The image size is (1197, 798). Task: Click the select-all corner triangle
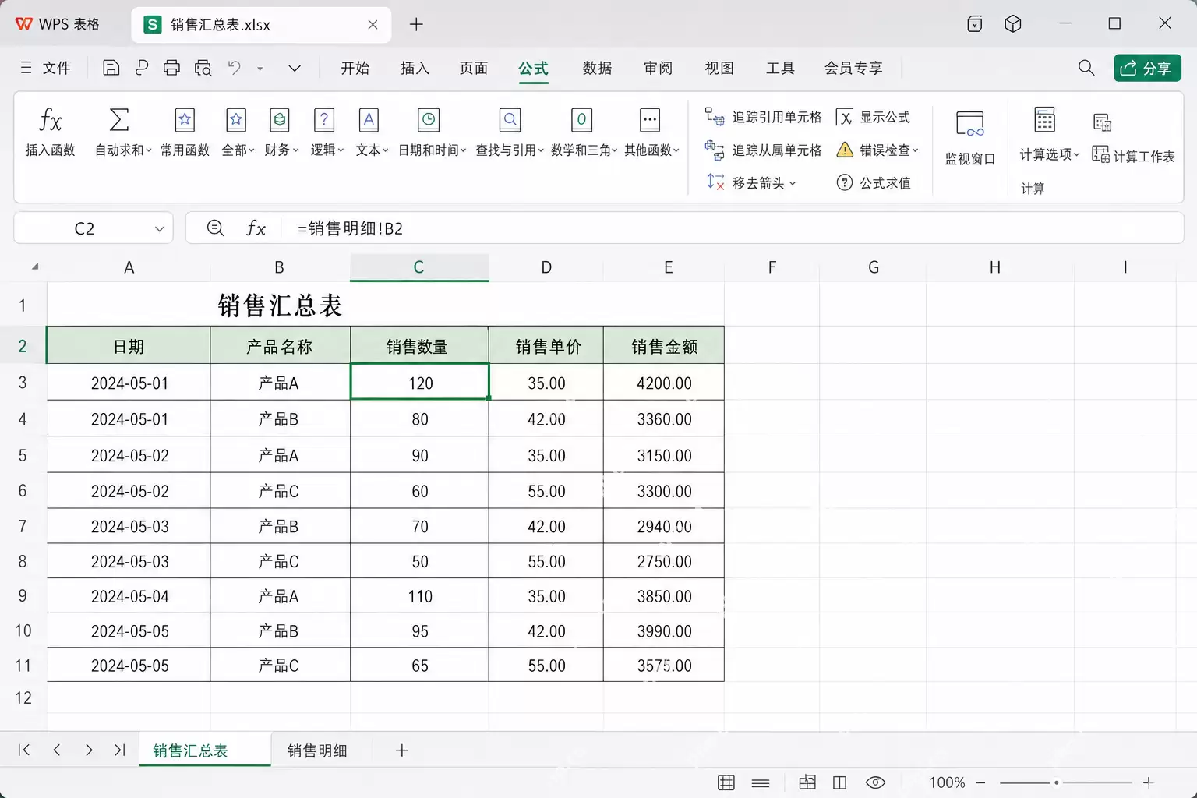pyautogui.click(x=34, y=267)
